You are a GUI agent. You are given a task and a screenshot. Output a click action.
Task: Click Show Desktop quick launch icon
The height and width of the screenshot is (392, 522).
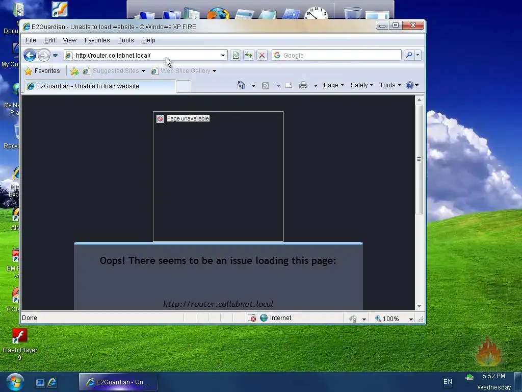coord(40,383)
